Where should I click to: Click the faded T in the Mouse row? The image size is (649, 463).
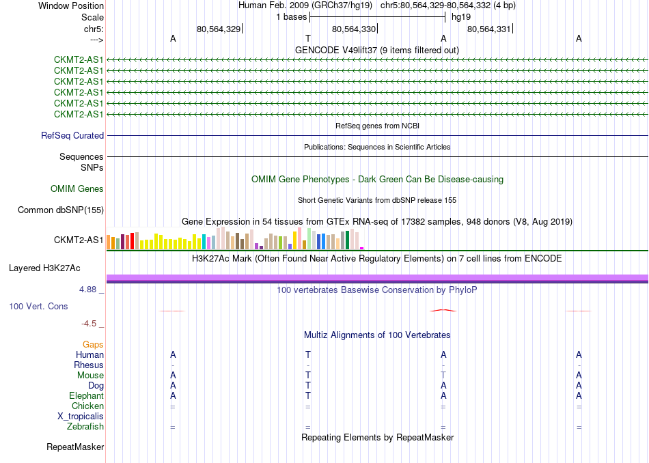click(443, 376)
